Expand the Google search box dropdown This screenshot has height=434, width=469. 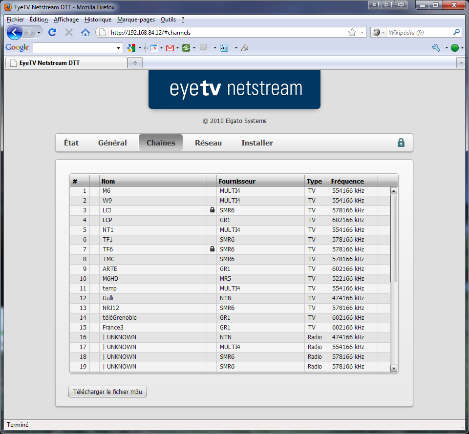(118, 48)
